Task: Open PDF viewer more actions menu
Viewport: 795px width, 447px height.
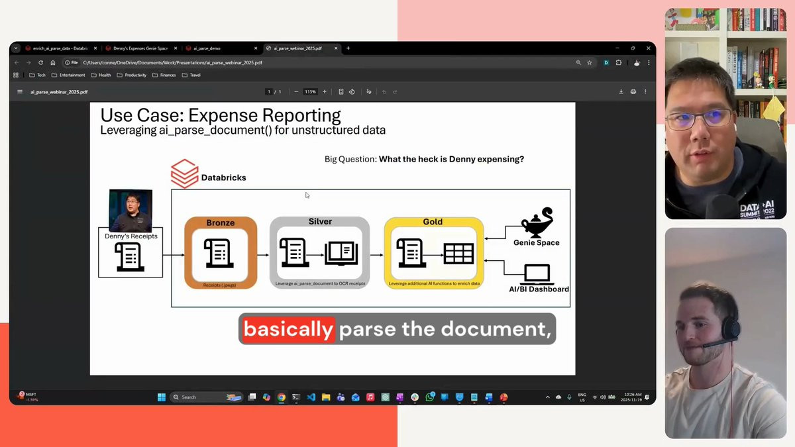Action: pyautogui.click(x=645, y=92)
